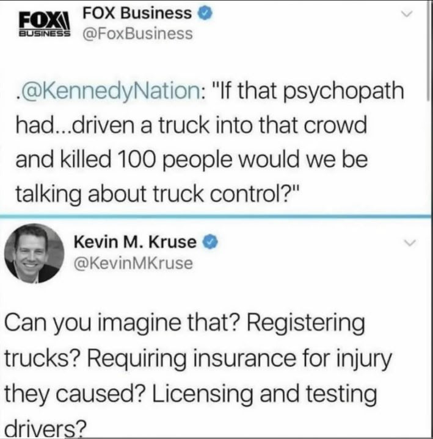Image resolution: width=433 pixels, height=439 pixels.
Task: Click the line "had...driven a truck into that crowd"
Action: tap(191, 125)
